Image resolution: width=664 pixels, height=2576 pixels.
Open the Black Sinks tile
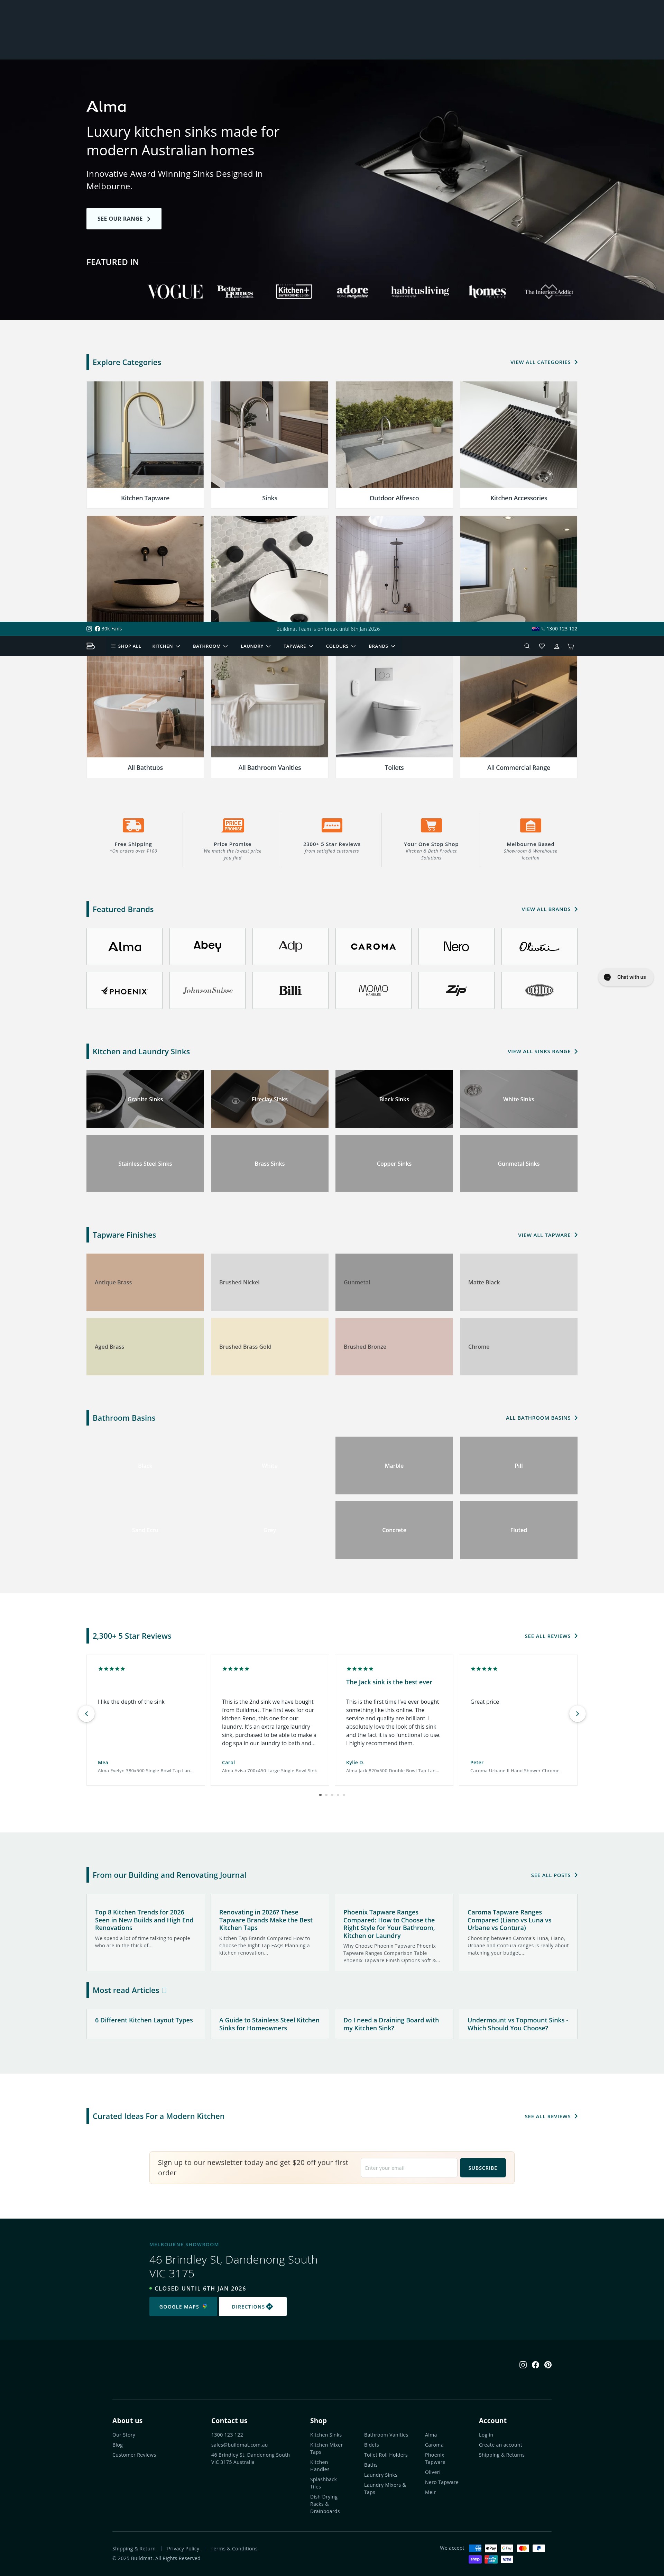[x=394, y=1099]
